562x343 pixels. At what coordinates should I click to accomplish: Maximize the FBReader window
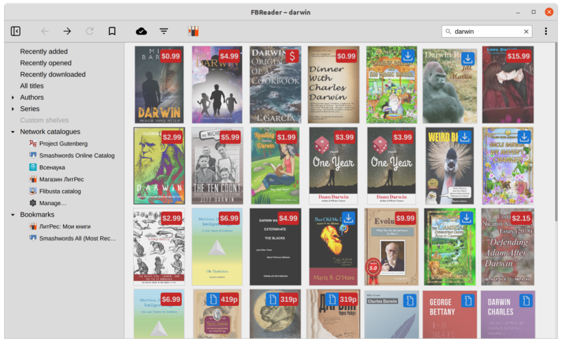pos(534,12)
